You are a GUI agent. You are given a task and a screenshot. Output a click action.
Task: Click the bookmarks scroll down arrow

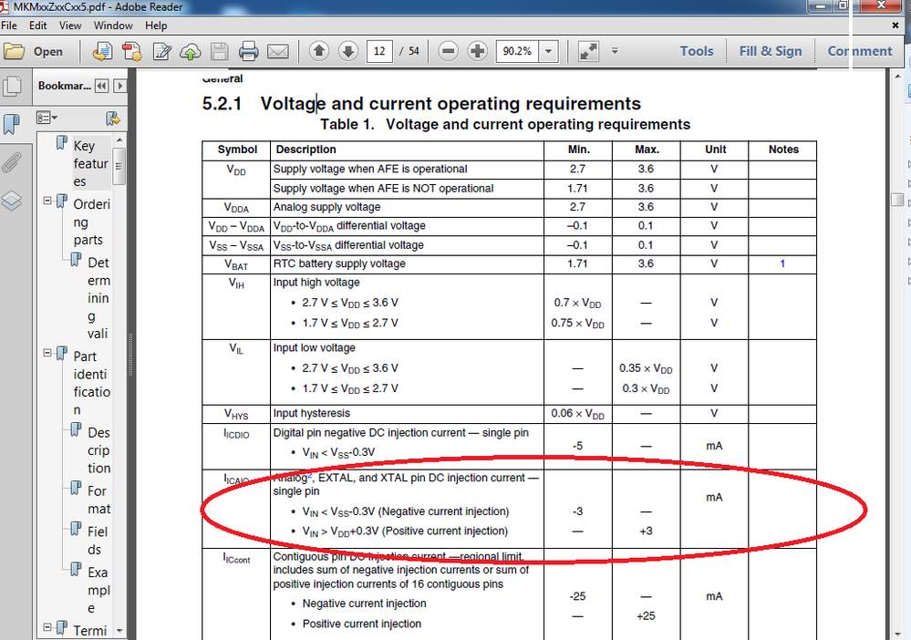(x=119, y=631)
